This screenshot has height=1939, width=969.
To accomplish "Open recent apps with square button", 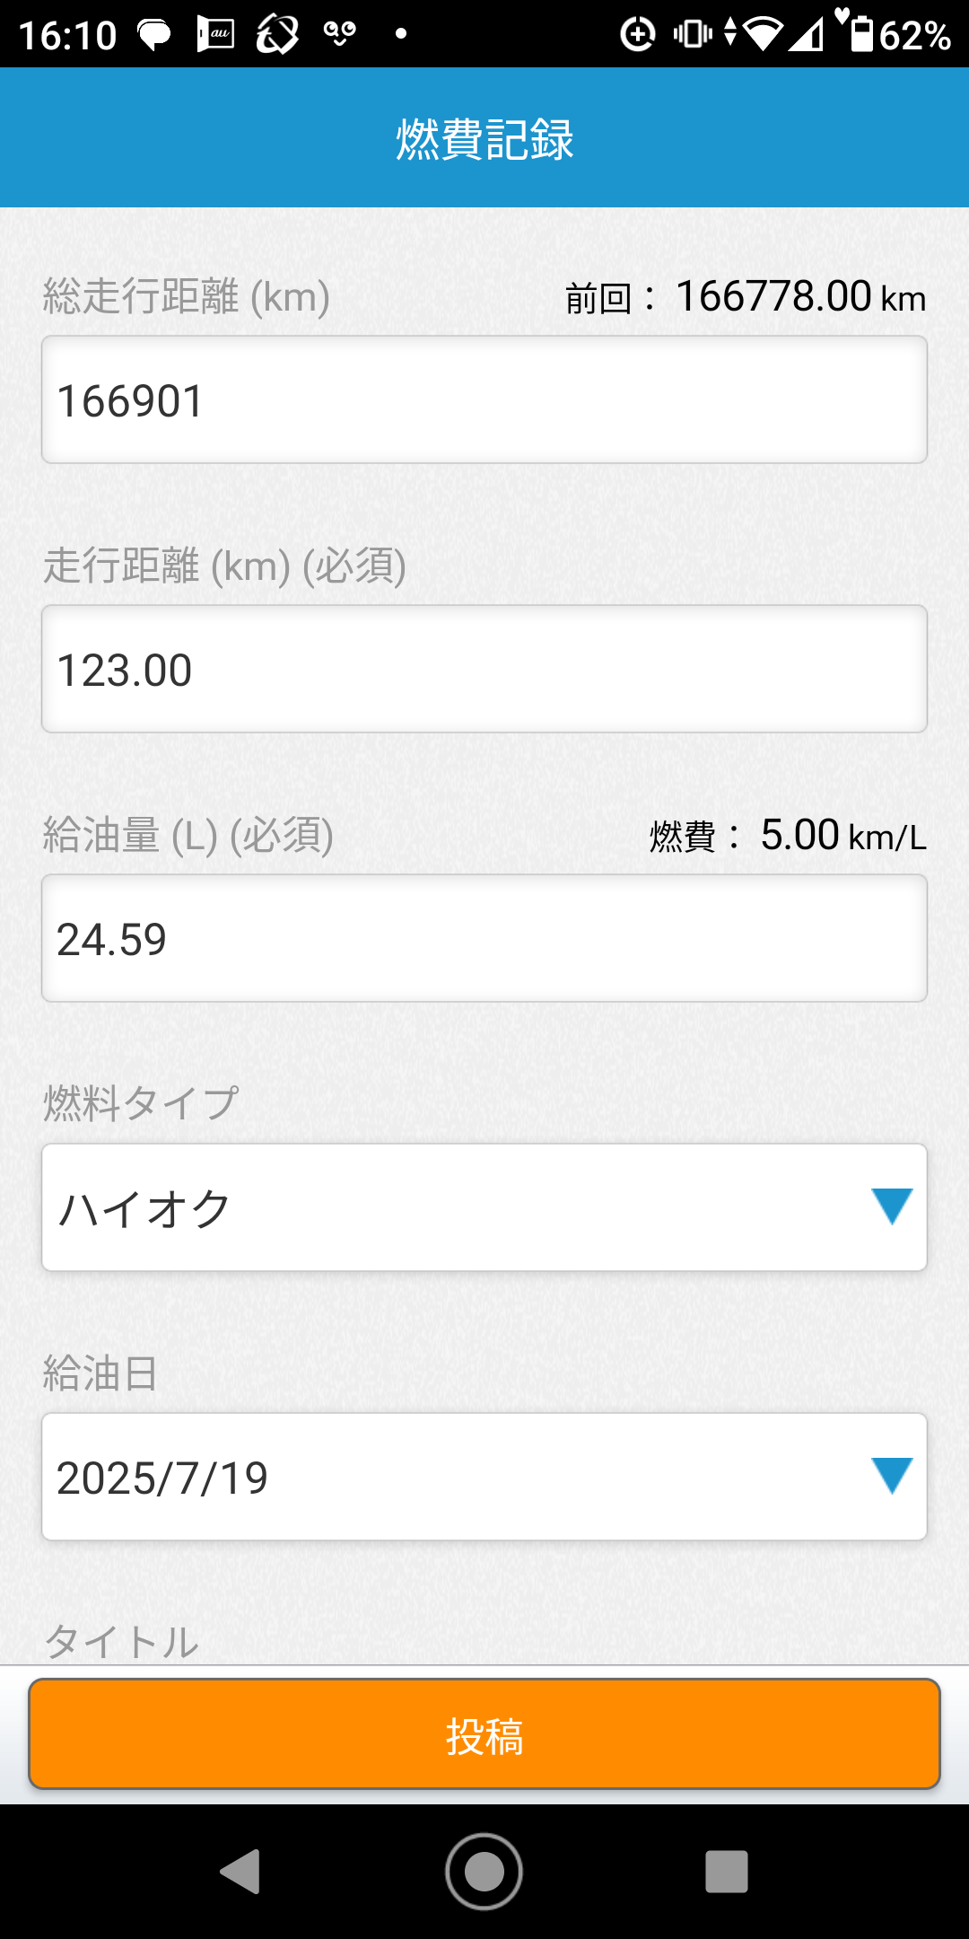I will pos(726,1872).
